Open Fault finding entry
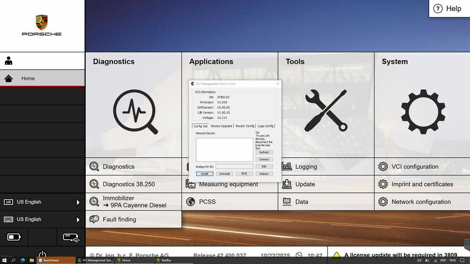The height and width of the screenshot is (264, 470). [x=119, y=219]
